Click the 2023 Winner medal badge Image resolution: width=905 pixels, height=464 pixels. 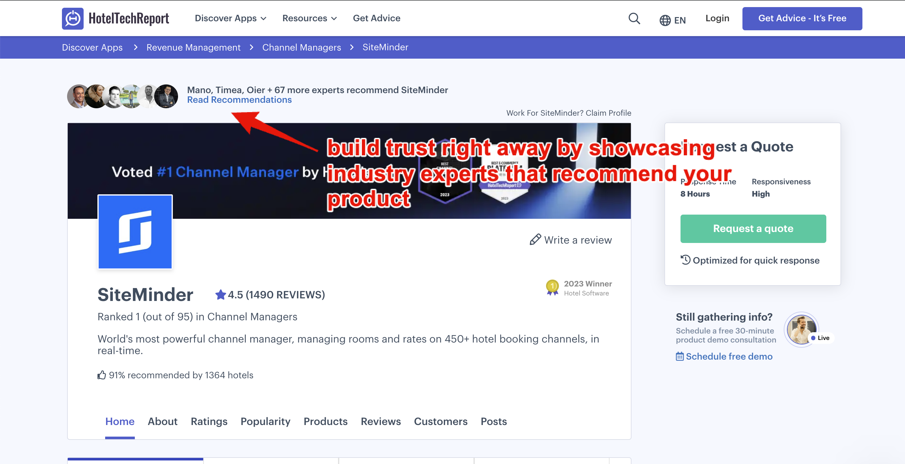pos(552,287)
